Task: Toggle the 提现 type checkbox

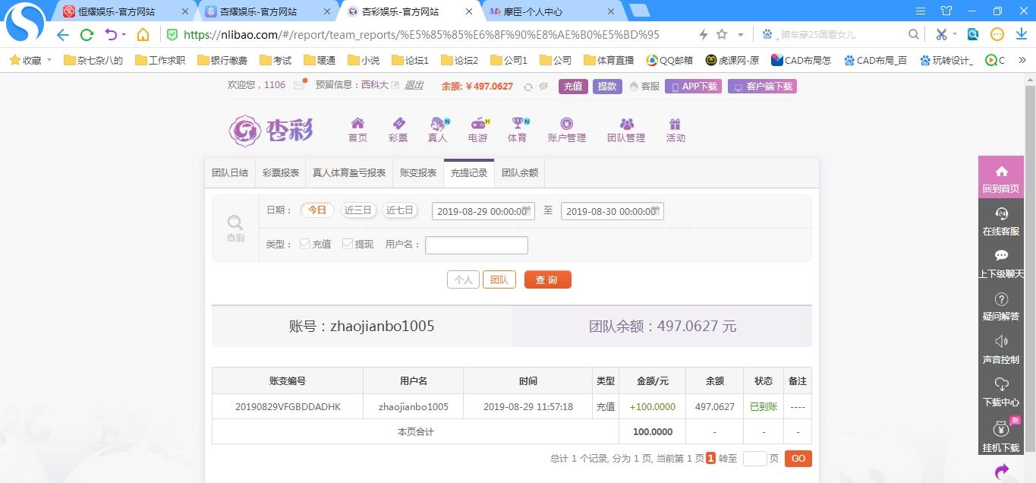Action: (348, 244)
